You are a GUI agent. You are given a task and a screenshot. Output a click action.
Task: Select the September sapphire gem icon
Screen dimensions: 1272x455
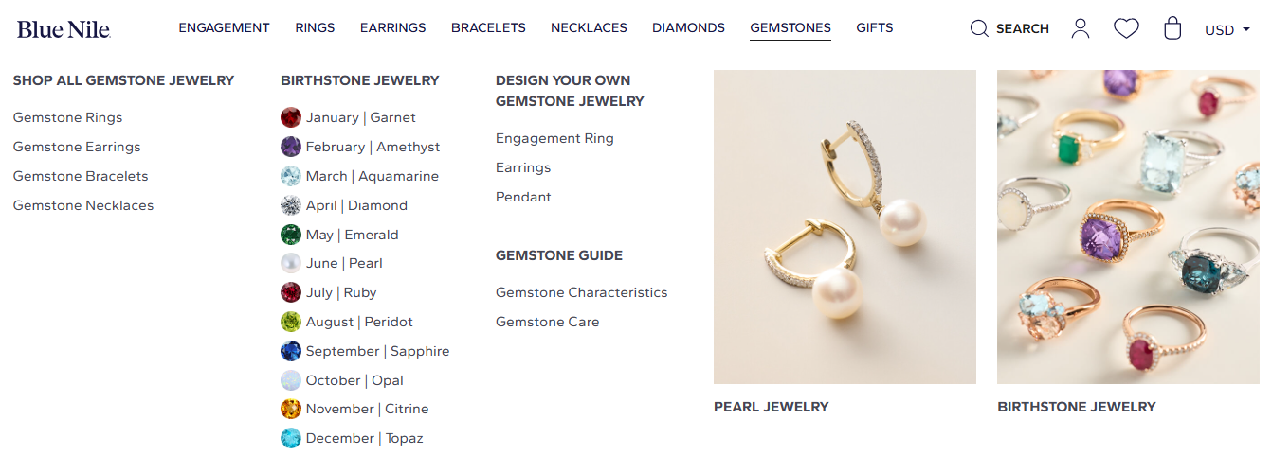291,351
